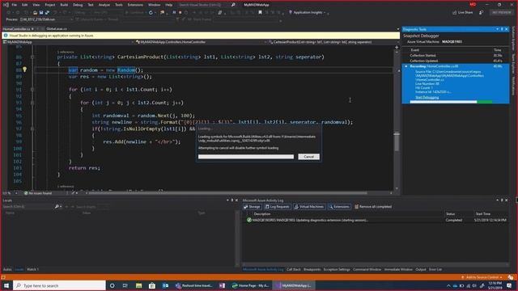
Task: Toggle the Storage filter in Activity Log
Action: coord(252,207)
